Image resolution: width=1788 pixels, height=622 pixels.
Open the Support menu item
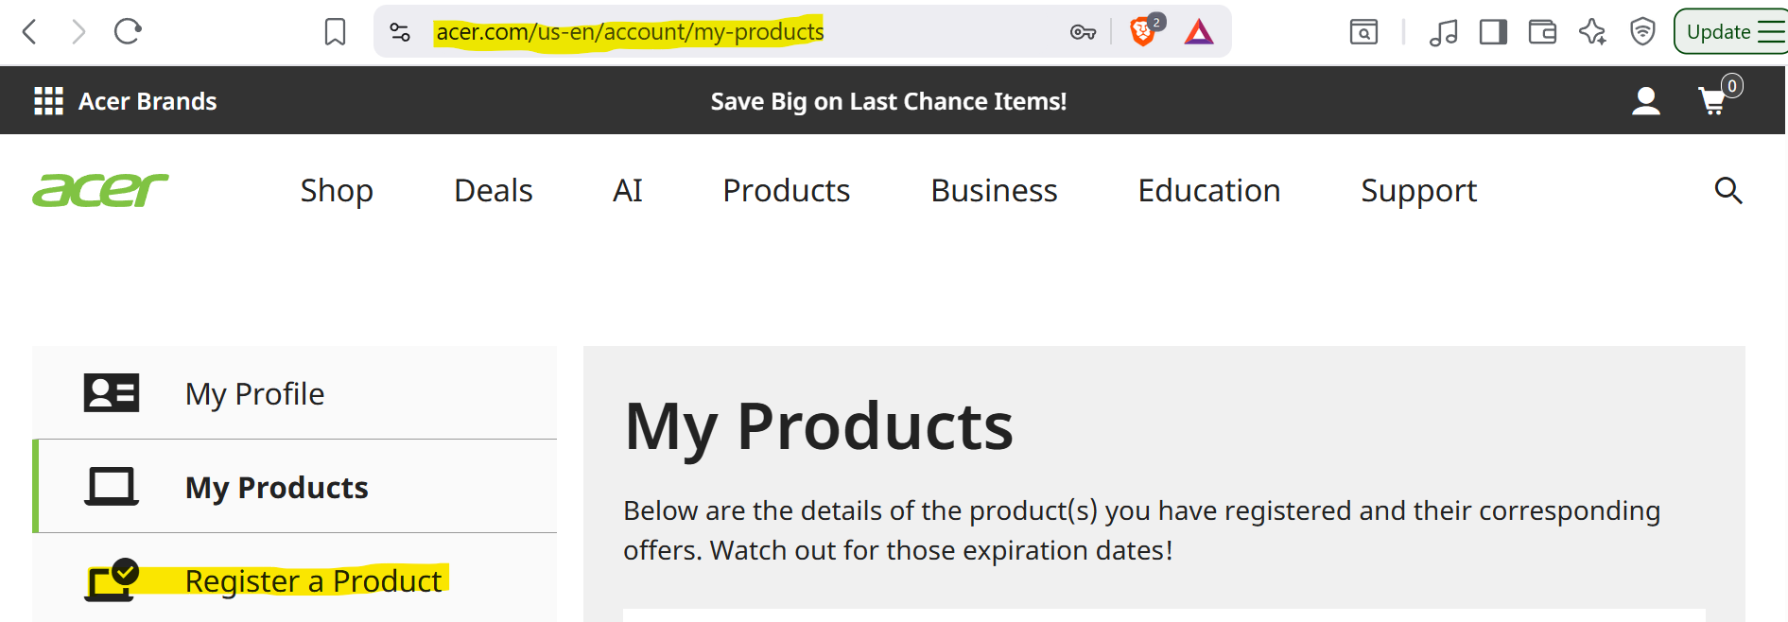pyautogui.click(x=1418, y=191)
